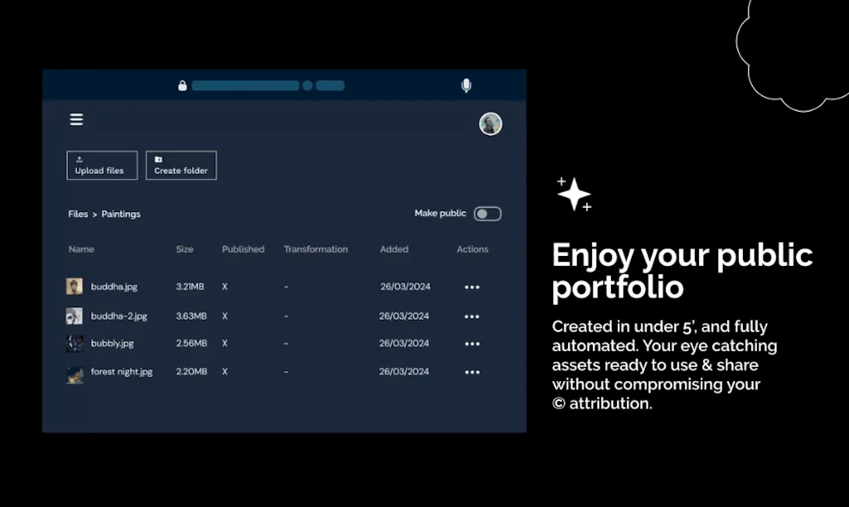Viewport: 849px width, 507px height.
Task: Open actions menu for forest night.jpg
Action: (x=472, y=372)
